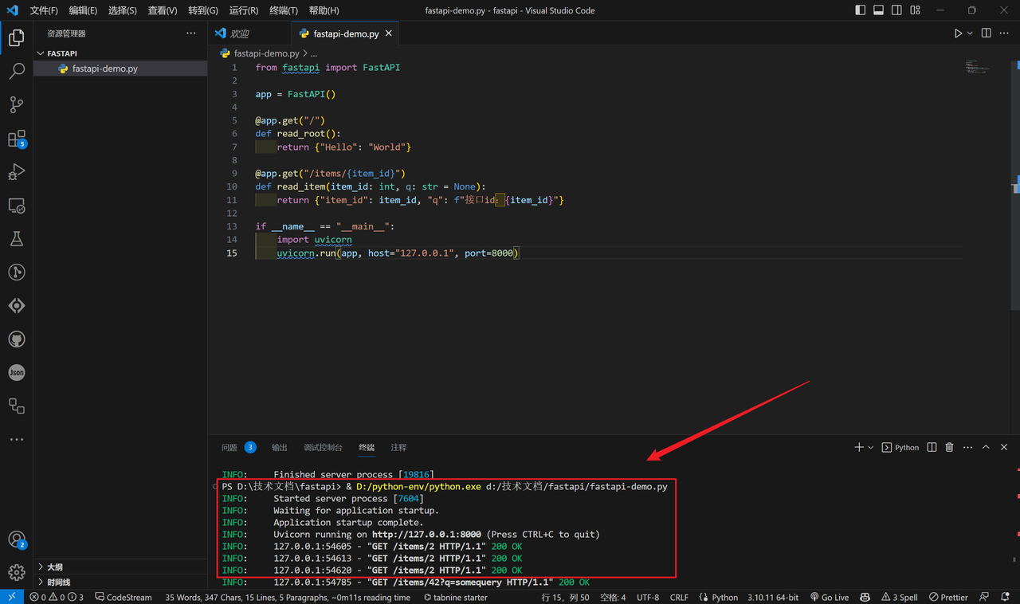Image resolution: width=1020 pixels, height=604 pixels.
Task: Open the 终端(T) menu
Action: (x=284, y=10)
